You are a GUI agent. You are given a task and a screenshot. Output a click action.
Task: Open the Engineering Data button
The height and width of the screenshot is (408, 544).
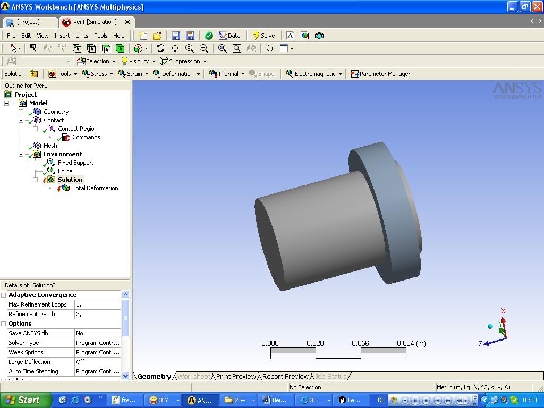click(x=229, y=36)
